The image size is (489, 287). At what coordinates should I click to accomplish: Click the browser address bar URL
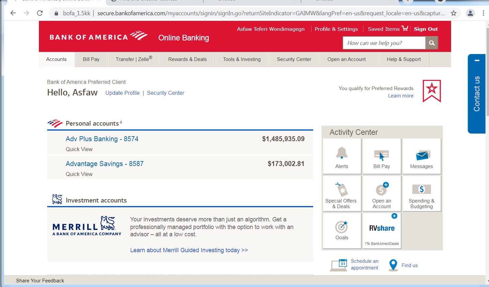(271, 13)
